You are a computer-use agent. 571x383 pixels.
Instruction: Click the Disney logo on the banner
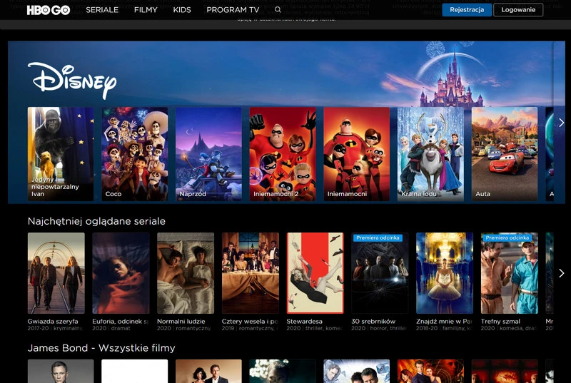tap(72, 80)
